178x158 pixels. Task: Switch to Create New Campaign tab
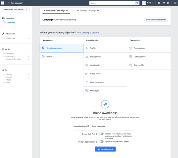click(56, 11)
